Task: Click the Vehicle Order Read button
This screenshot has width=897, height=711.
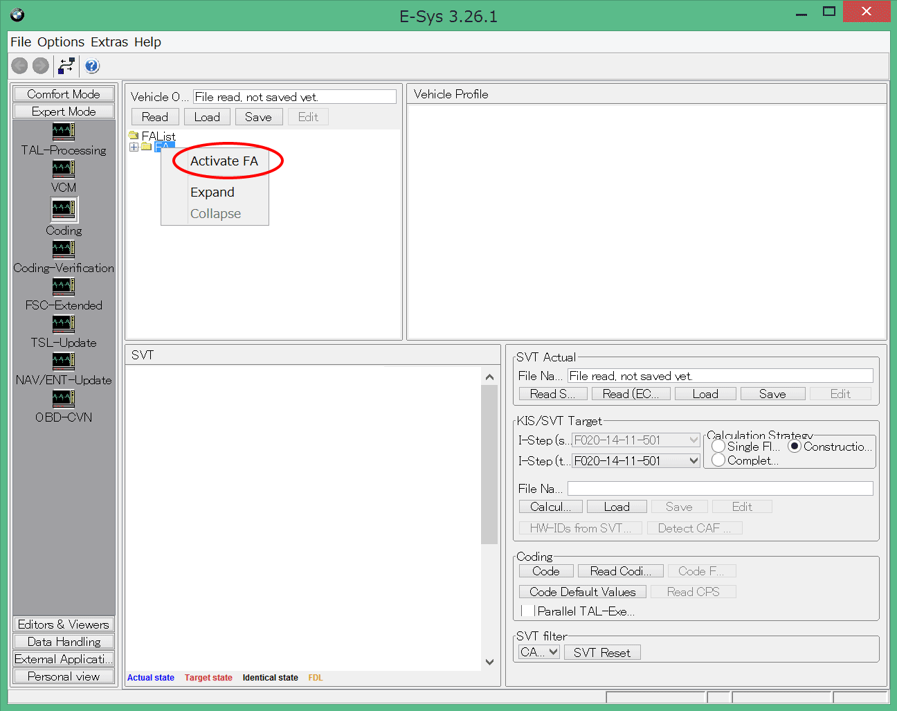Action: point(155,117)
